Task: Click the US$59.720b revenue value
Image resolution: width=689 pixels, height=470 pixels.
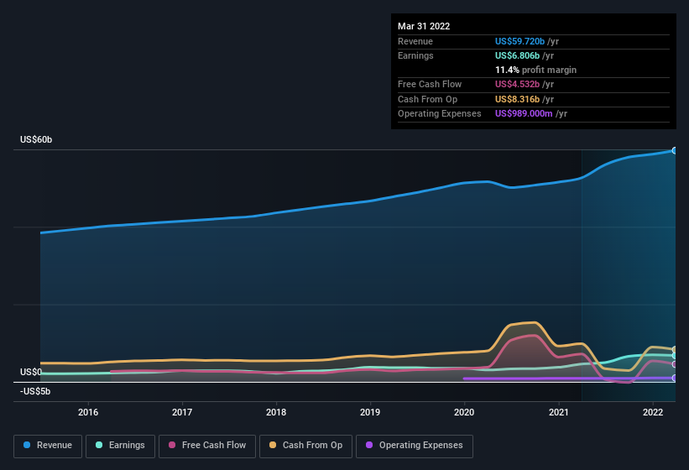Action: coord(519,41)
